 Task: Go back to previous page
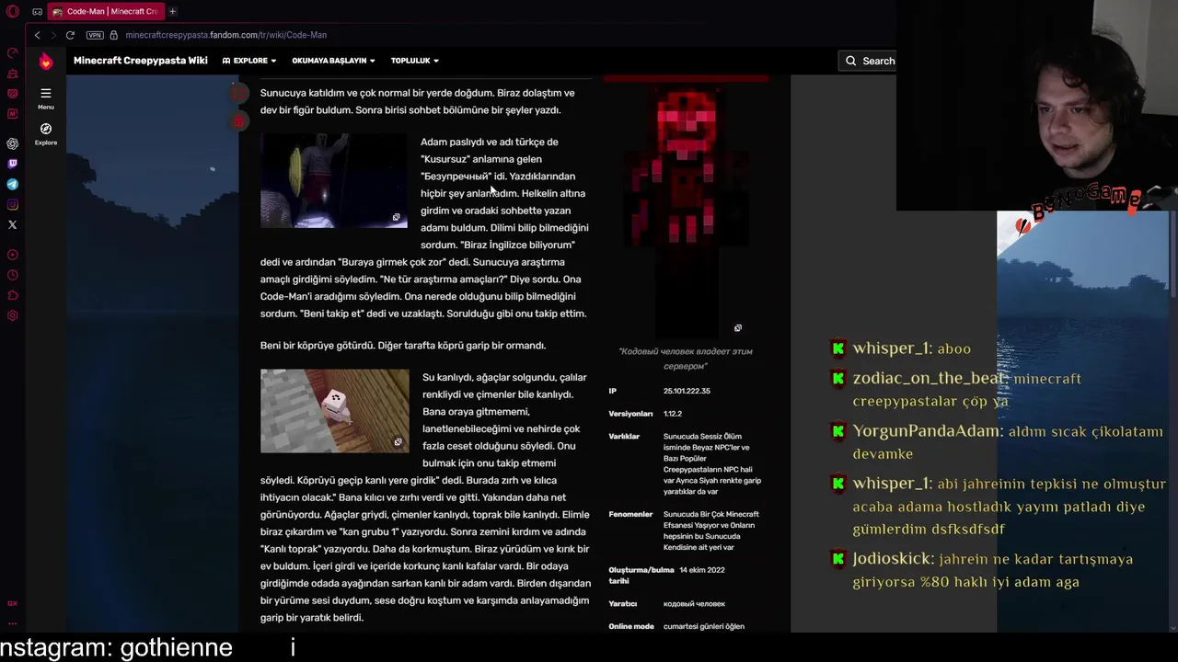pos(37,35)
